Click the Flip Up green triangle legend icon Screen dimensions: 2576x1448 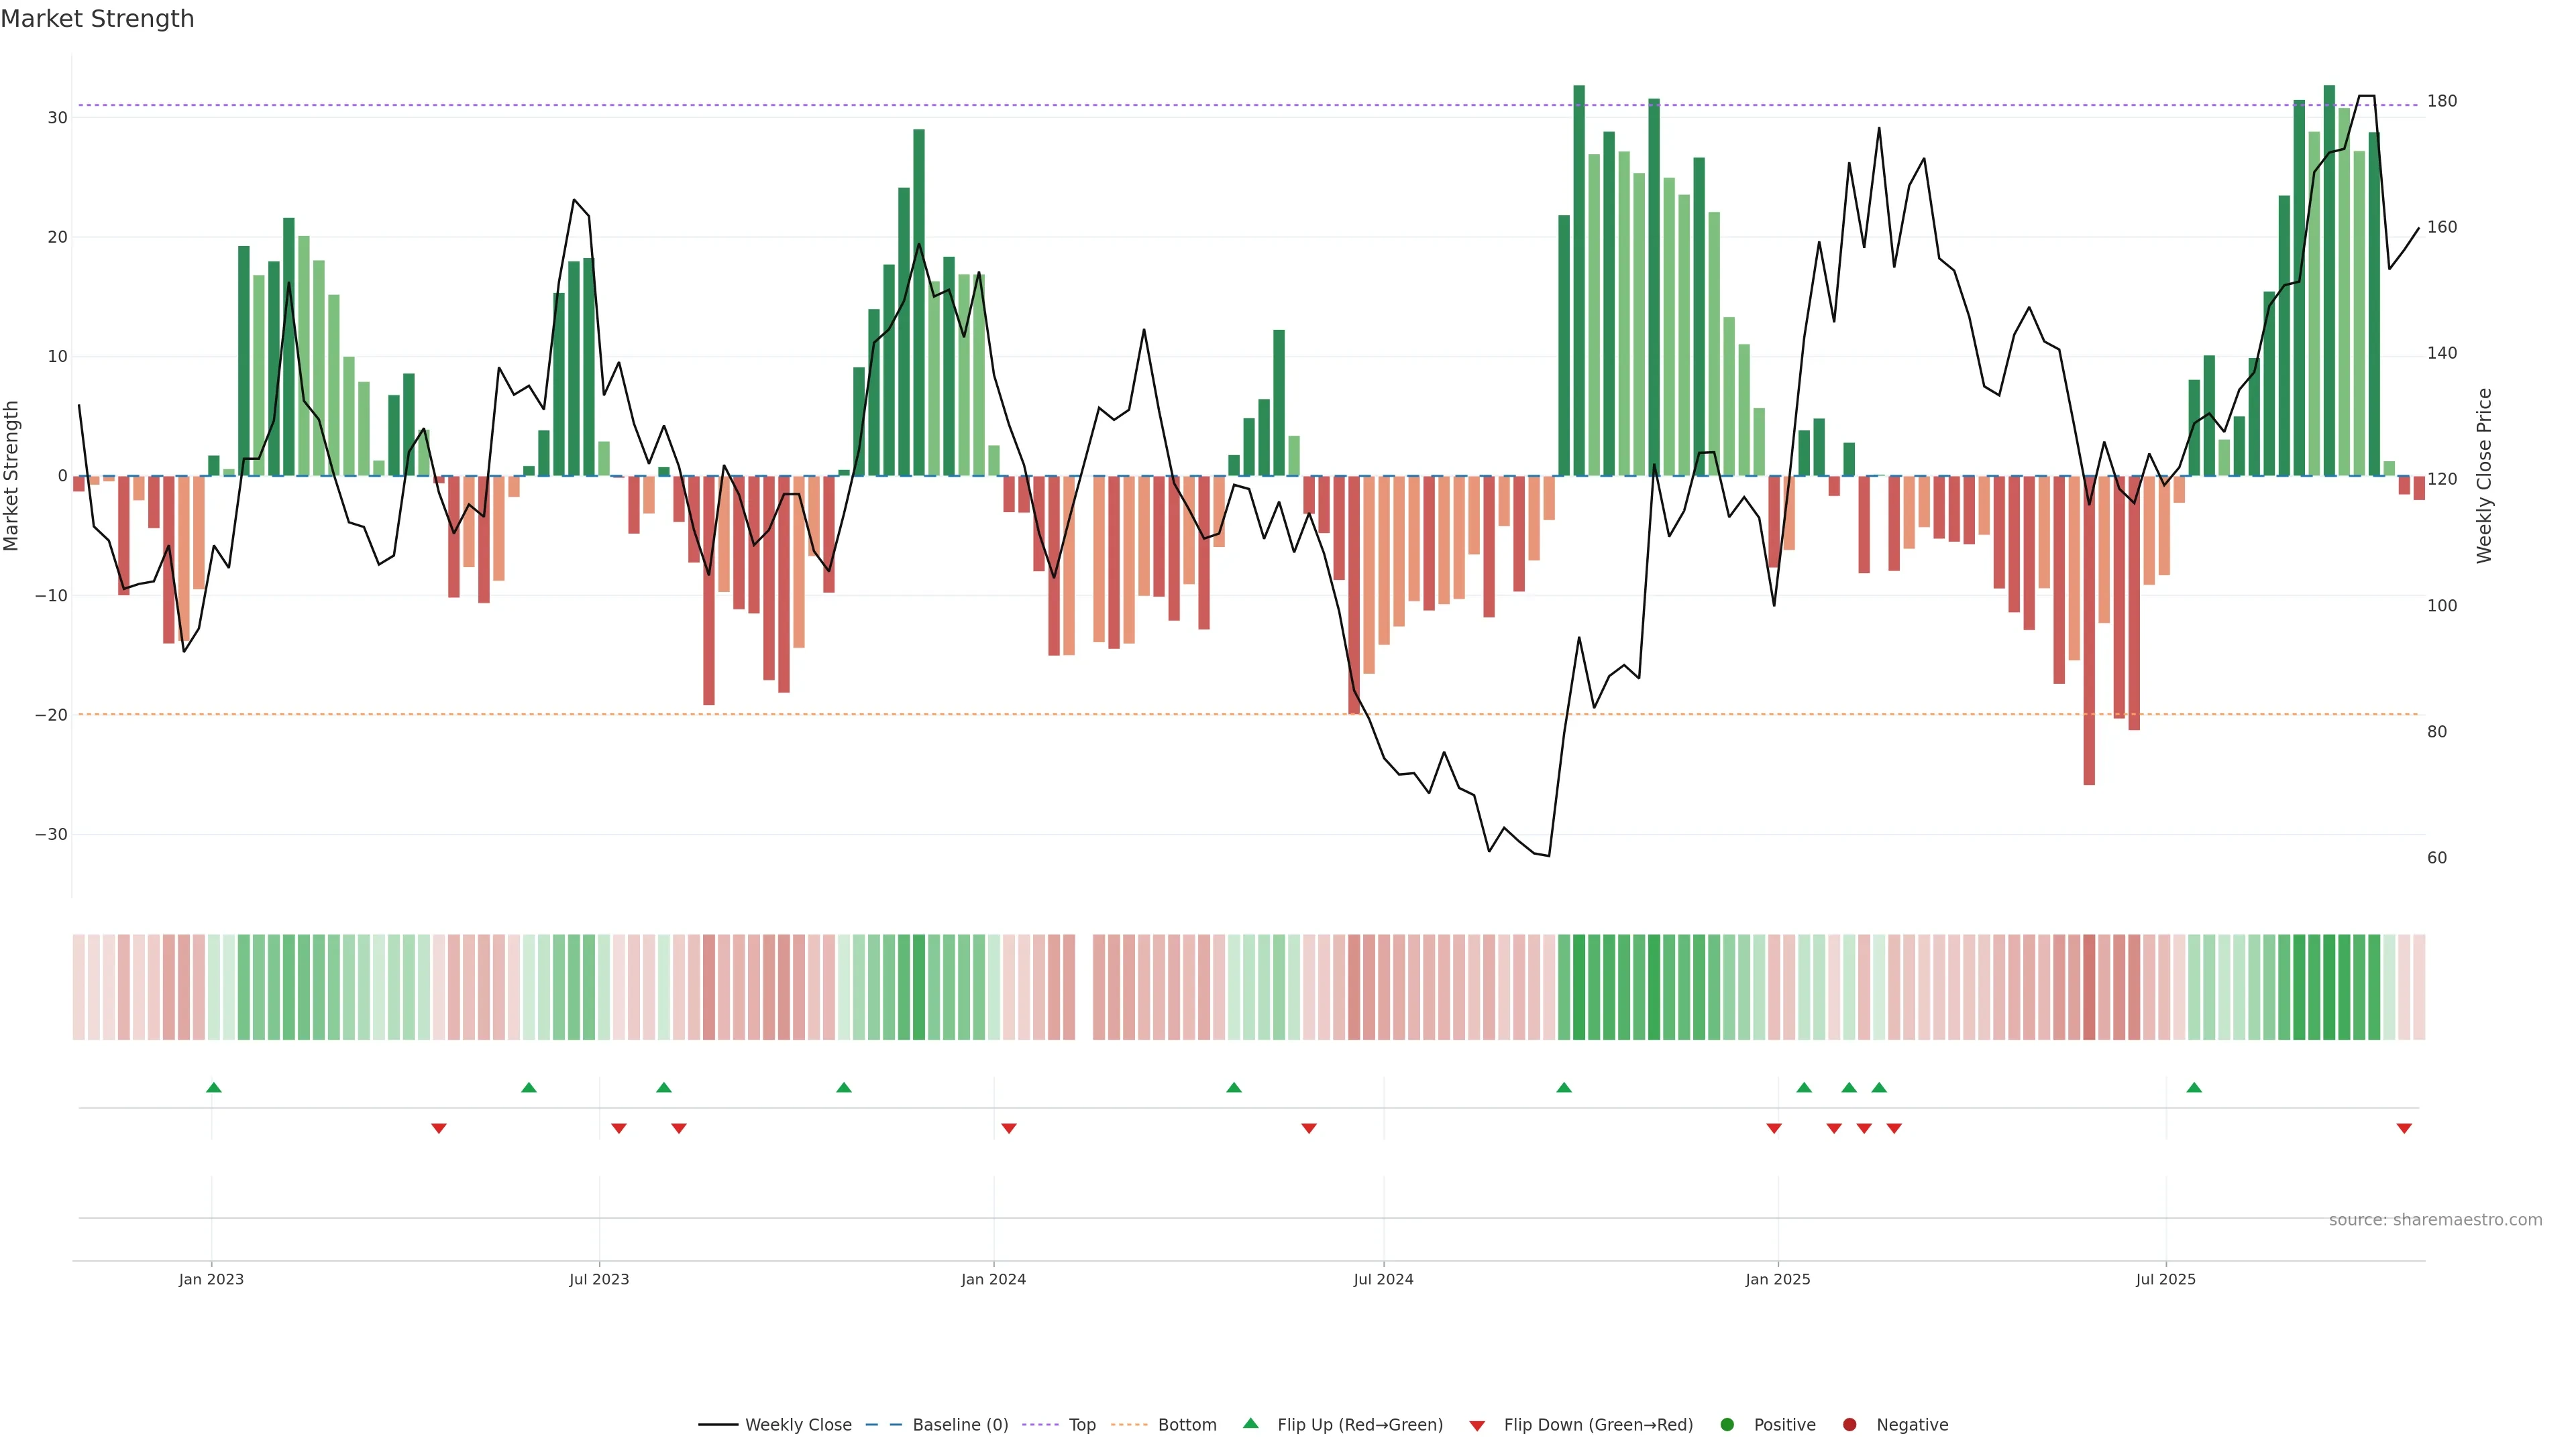click(x=1250, y=1424)
